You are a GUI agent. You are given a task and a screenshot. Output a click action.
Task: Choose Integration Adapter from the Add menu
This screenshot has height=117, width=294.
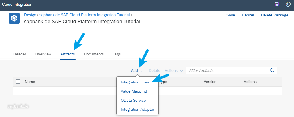137,109
